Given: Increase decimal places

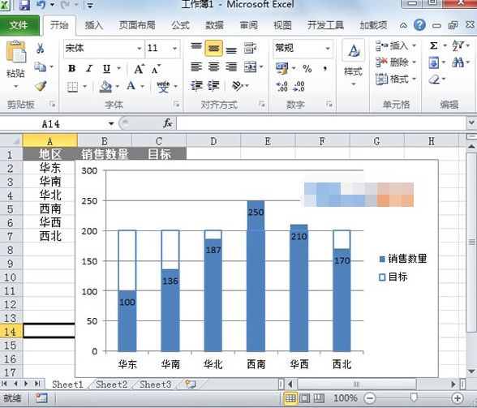Looking at the screenshot, I should click(281, 87).
